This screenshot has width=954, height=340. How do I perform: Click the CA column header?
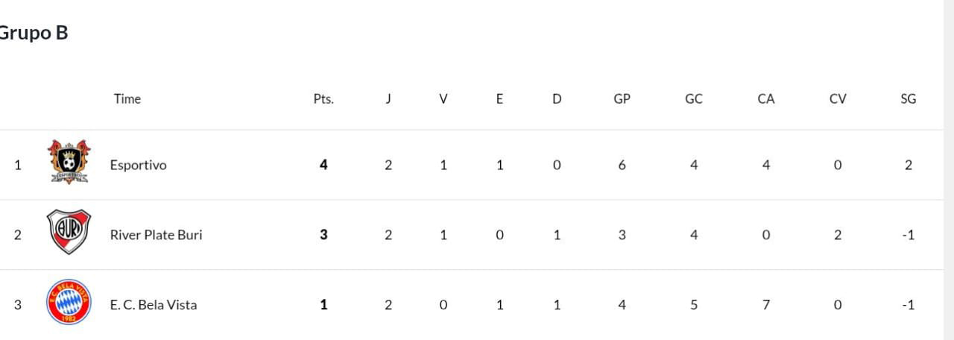point(766,98)
